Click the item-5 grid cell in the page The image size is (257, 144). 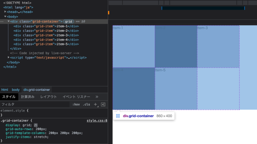176,88
